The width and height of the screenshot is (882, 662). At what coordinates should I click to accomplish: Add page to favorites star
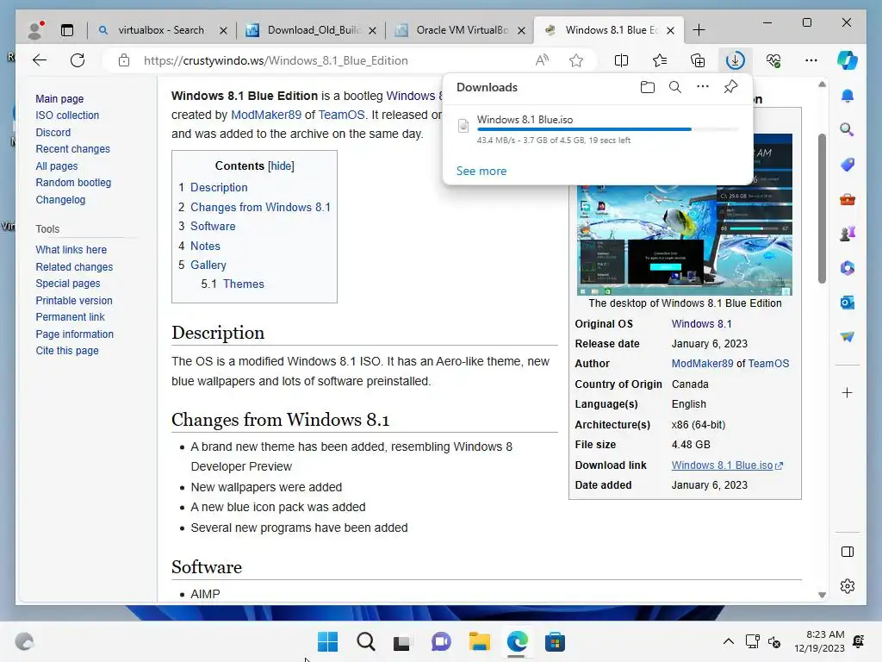coord(576,60)
